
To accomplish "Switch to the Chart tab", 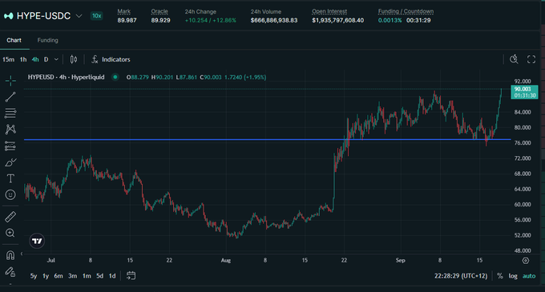I will coord(14,40).
